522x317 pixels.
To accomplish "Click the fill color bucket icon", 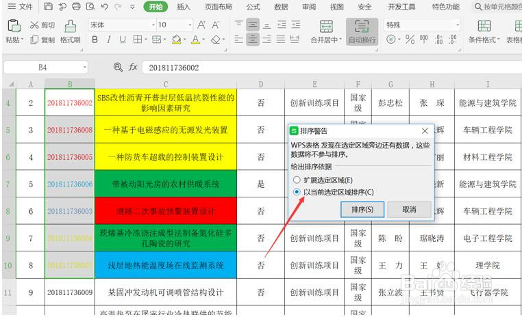I will tap(177, 40).
